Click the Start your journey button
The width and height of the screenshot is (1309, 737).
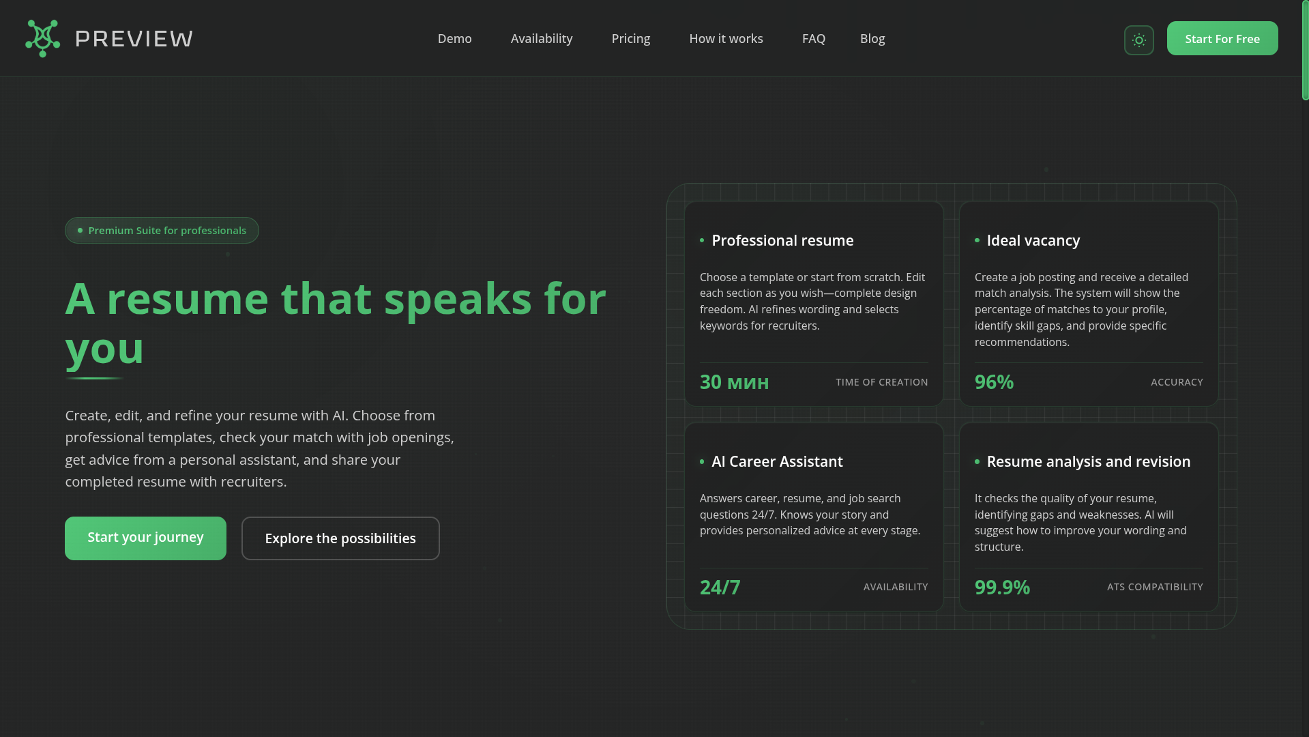pyautogui.click(x=145, y=538)
